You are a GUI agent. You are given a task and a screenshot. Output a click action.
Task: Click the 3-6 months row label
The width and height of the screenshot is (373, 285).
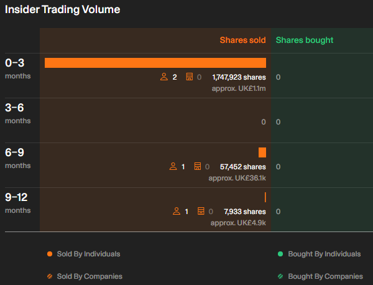[18, 114]
